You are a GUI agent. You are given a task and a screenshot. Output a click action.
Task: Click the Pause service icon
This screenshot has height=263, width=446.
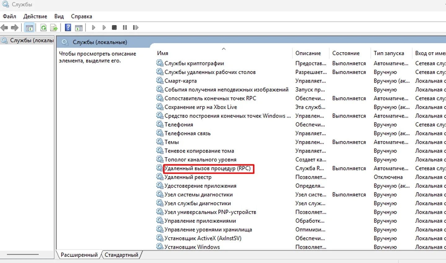125,28
